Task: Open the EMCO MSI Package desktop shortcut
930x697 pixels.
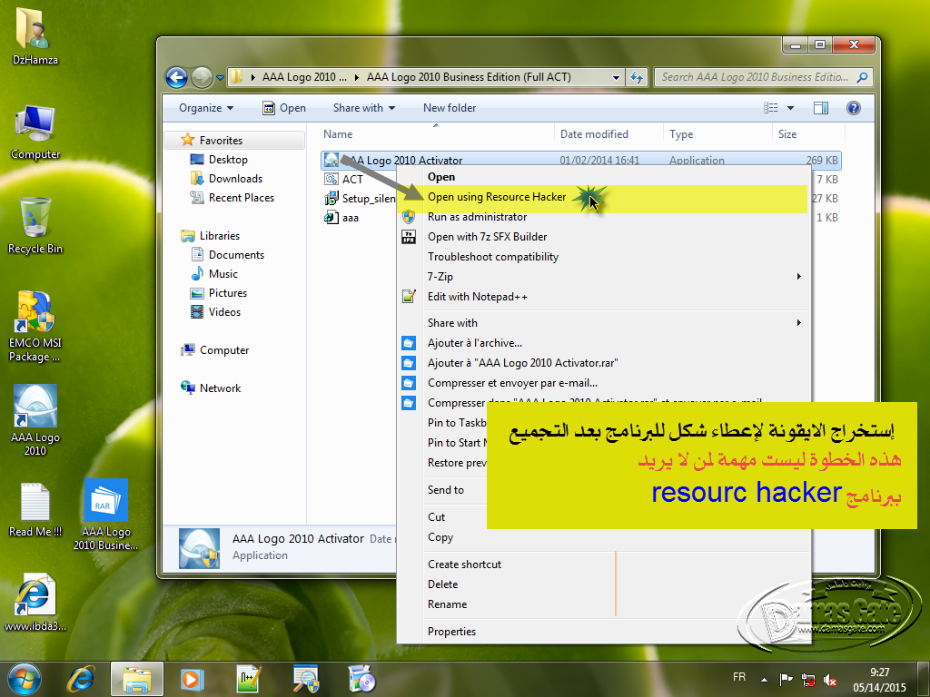Action: [x=35, y=327]
